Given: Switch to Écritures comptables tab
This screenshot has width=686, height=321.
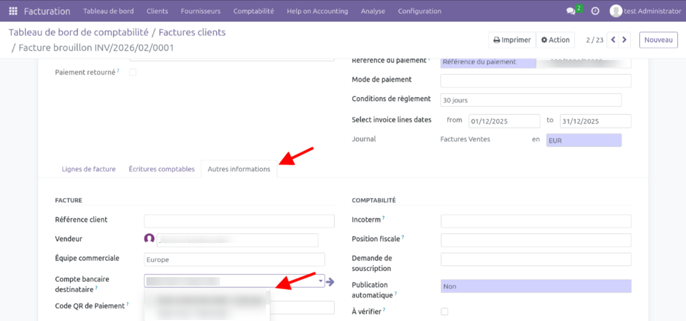Looking at the screenshot, I should click(161, 169).
